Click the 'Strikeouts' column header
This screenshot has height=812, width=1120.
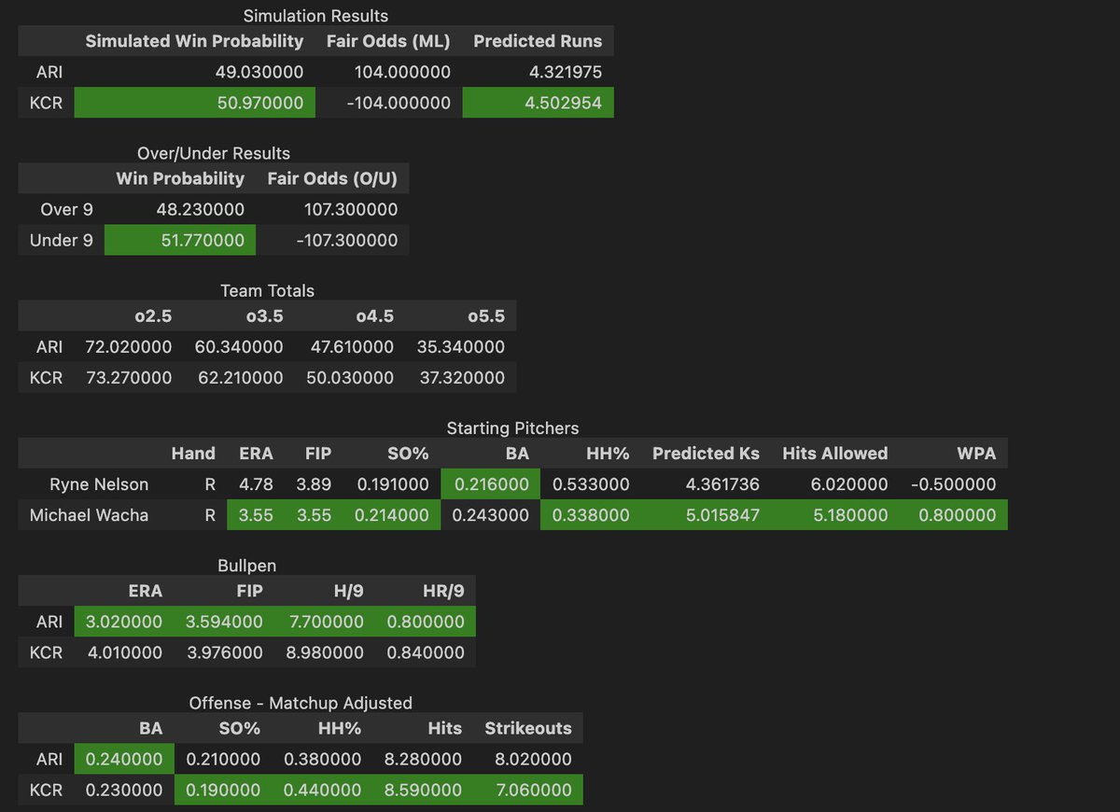click(528, 727)
